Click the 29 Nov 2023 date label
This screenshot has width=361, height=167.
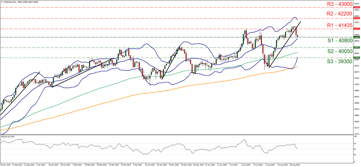pyautogui.click(x=6, y=165)
